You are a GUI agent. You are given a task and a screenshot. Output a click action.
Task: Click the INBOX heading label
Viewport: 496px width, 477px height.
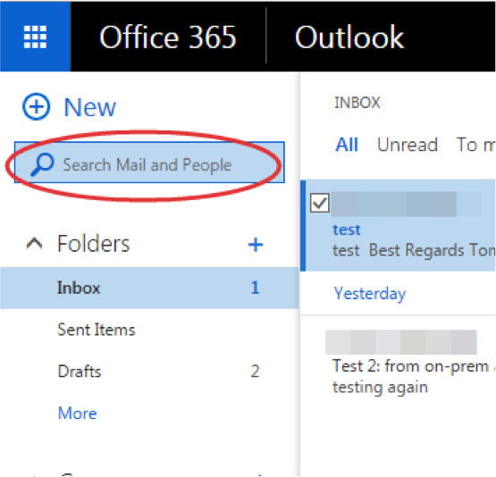tap(357, 103)
